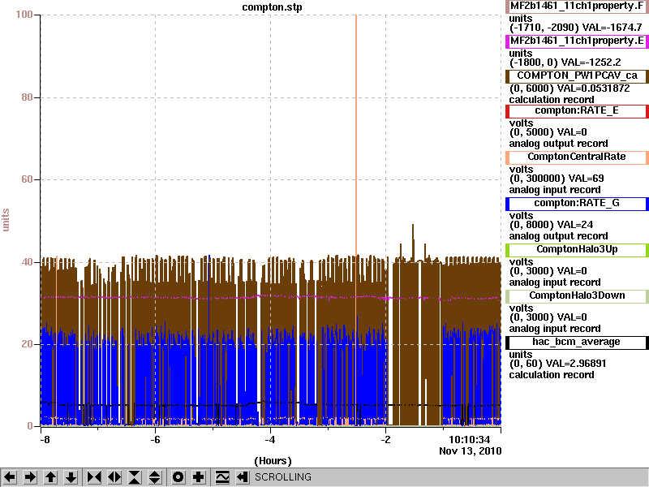
Task: Select the COMPTON_PW1PCAV_ca legend entry
Action: tap(577, 75)
